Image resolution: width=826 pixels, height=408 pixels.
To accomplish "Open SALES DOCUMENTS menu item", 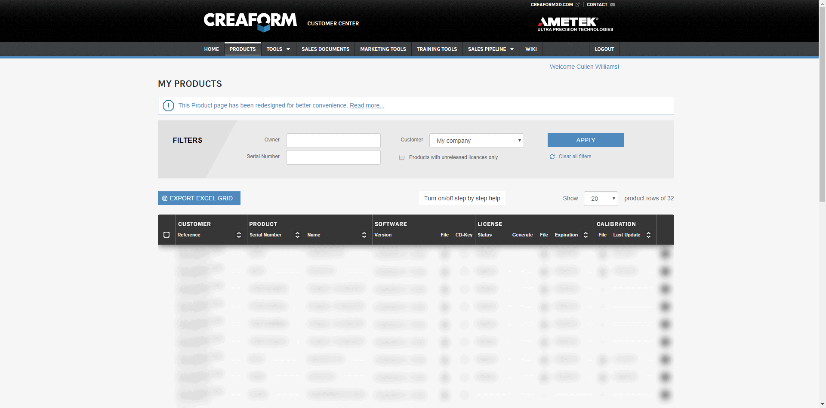I will coord(325,49).
